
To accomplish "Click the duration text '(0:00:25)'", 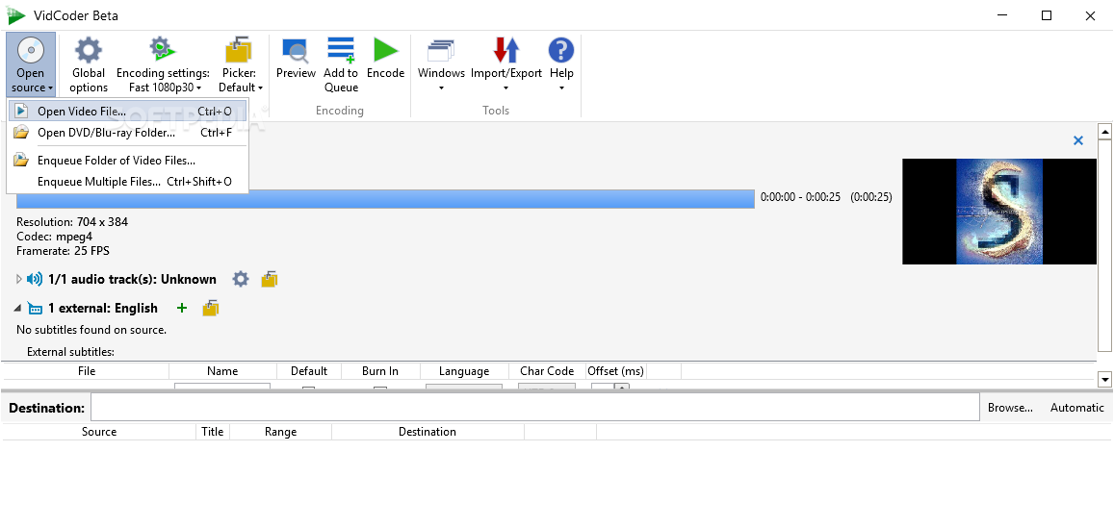I will 871,197.
